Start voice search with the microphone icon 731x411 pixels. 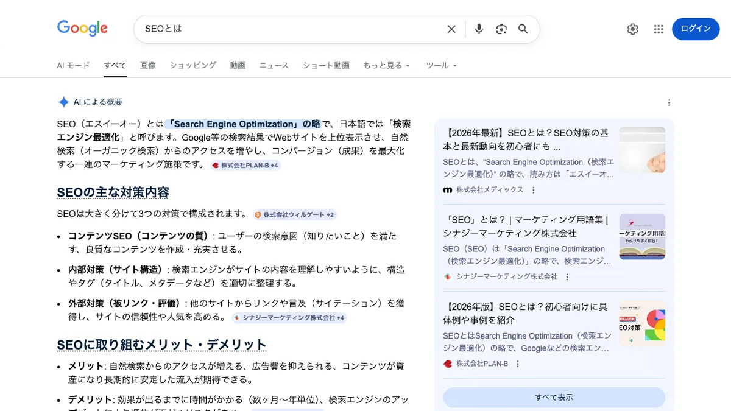[x=479, y=29]
